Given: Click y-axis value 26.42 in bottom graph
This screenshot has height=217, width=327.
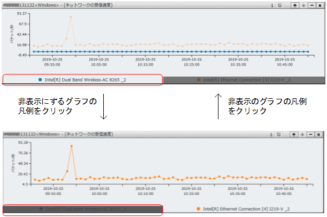Looking at the screenshot, I should 23,174.
